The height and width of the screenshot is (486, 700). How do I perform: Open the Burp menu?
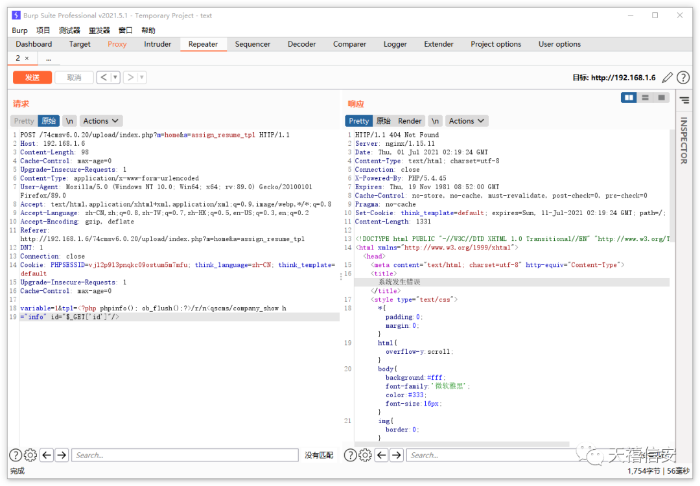tap(19, 30)
